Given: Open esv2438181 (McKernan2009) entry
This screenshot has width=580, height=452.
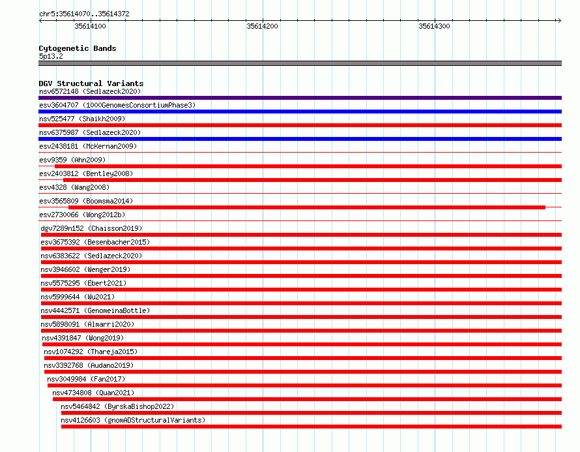Looking at the screenshot, I should pos(88,146).
